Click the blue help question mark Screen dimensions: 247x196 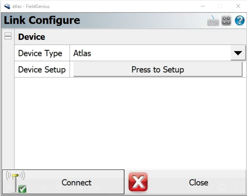tap(240, 21)
